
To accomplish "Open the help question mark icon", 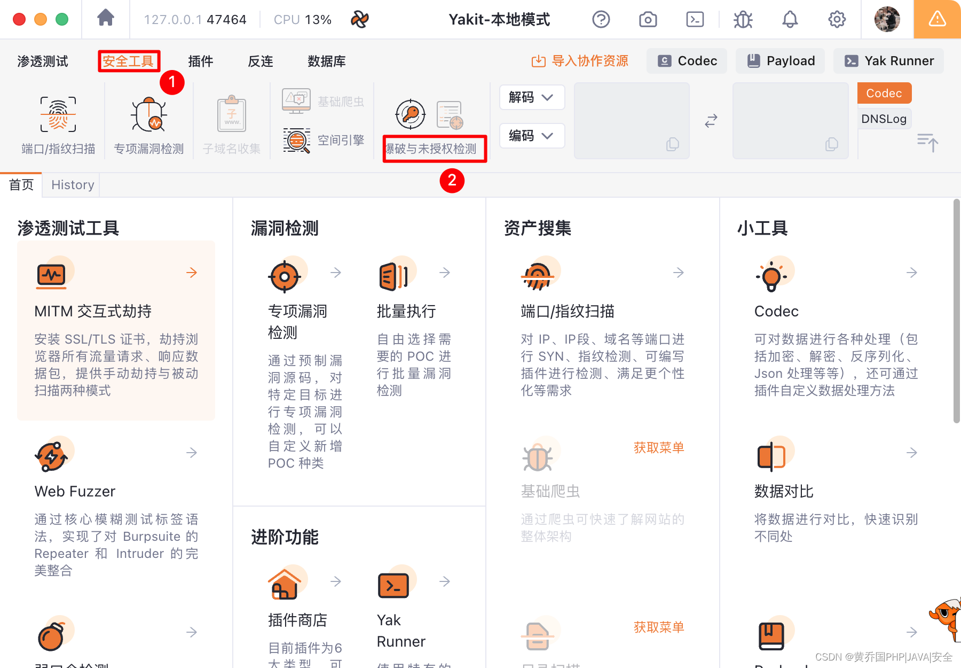I will coord(601,20).
